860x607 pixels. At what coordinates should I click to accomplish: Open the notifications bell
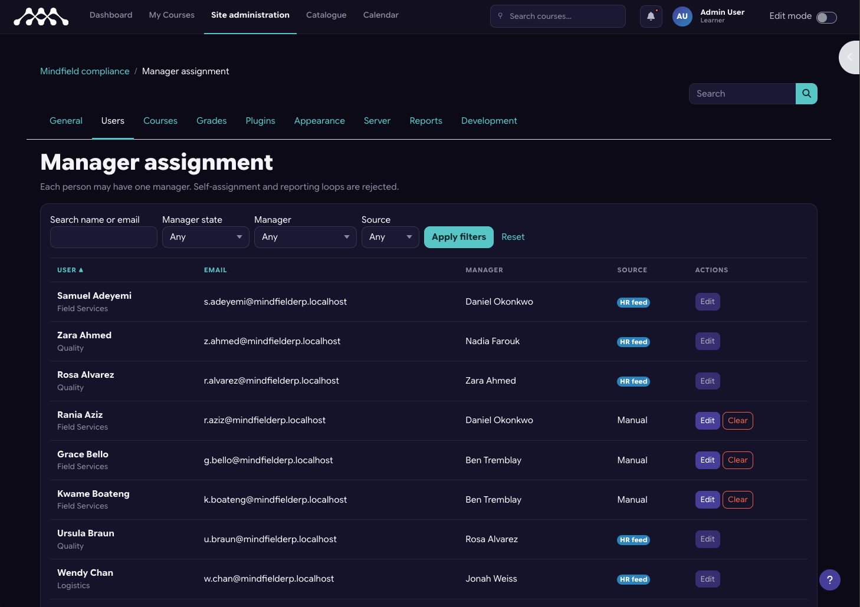point(651,17)
